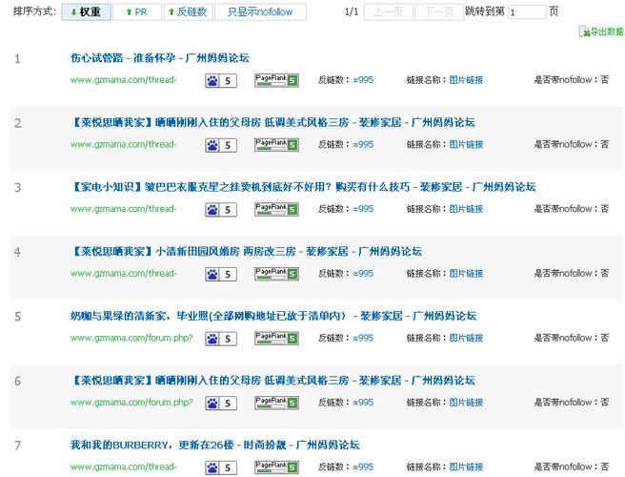Click the 上一页 previous page button
Screen dimensions: 625x477
coord(388,12)
